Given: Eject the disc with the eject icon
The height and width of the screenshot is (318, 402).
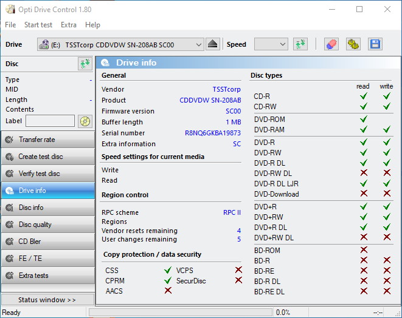Looking at the screenshot, I should tap(212, 44).
